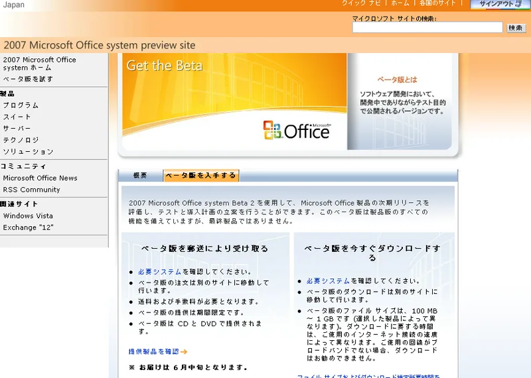Click 必要システム link in download section
The width and height of the screenshot is (531, 378).
tap(328, 281)
